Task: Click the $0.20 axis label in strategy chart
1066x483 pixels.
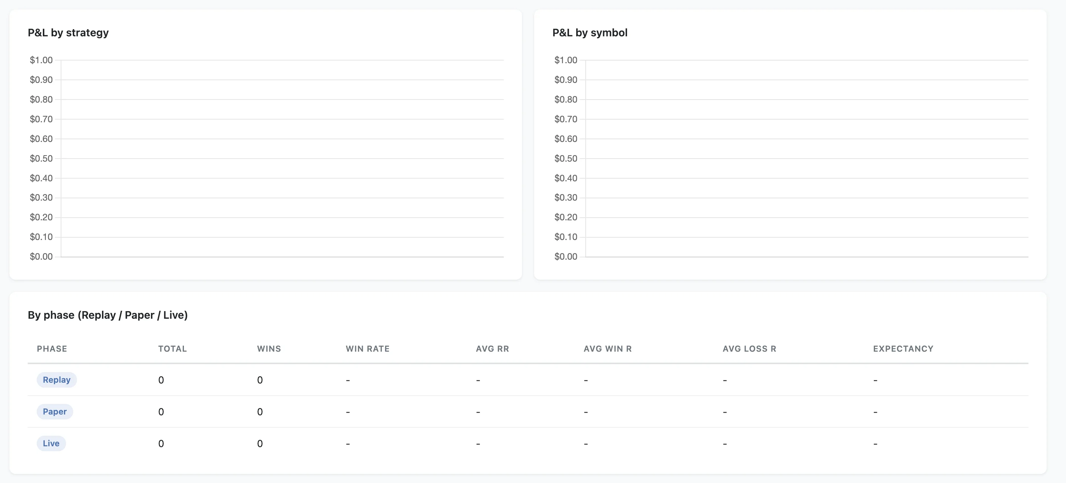Action: click(x=41, y=217)
